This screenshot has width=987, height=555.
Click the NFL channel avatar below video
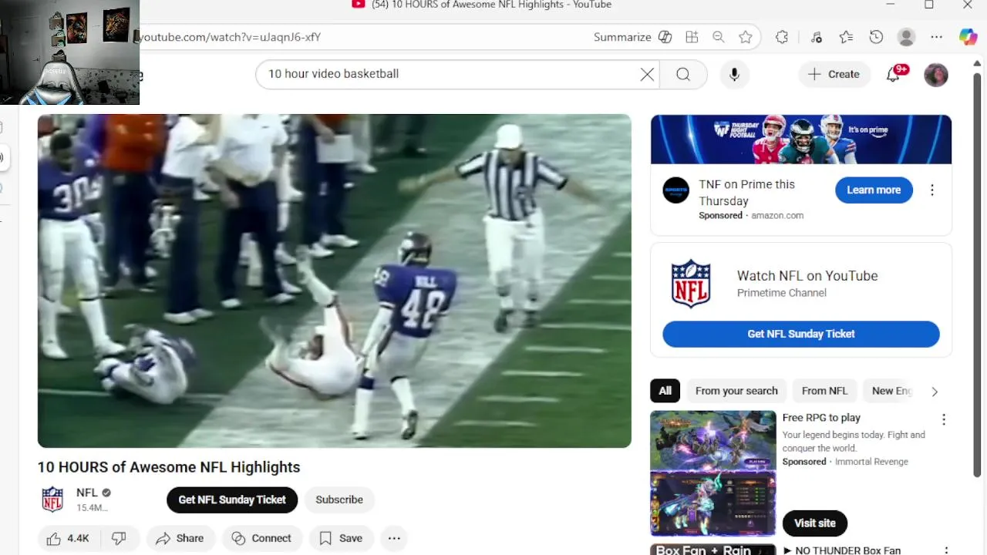tap(52, 499)
